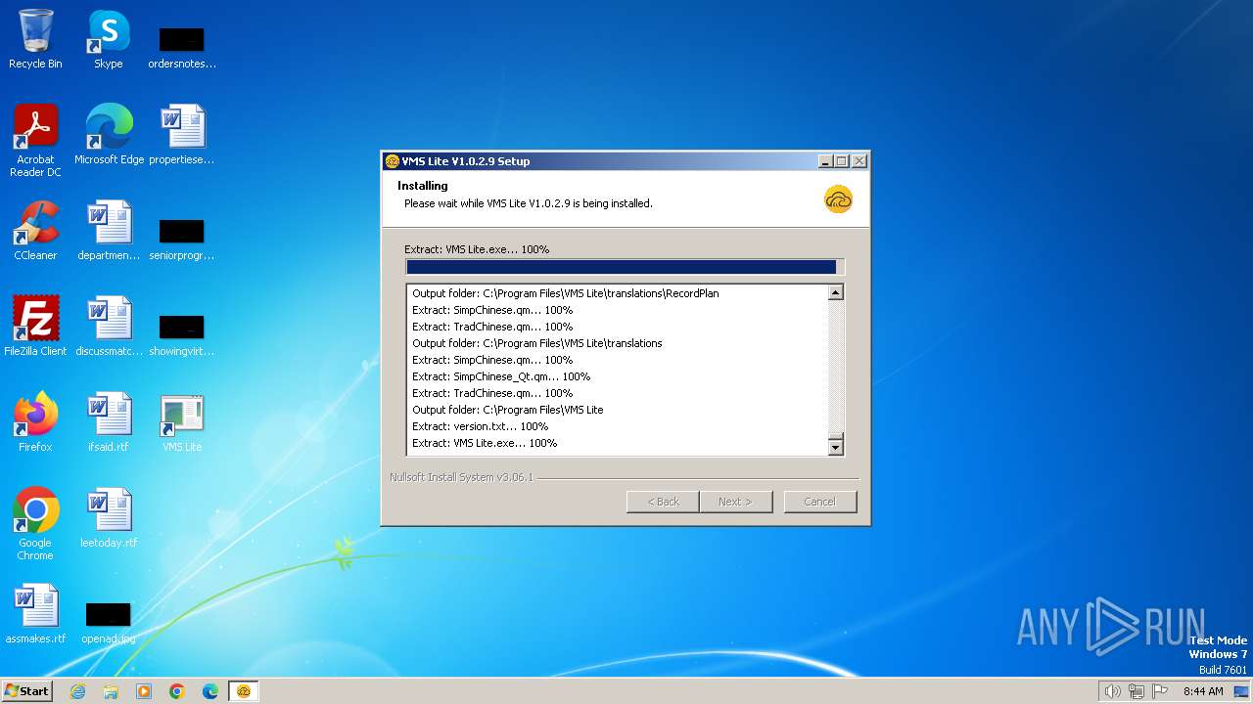Viewport: 1253px width, 704px height.
Task: Open the media player taskbar icon
Action: click(x=144, y=691)
